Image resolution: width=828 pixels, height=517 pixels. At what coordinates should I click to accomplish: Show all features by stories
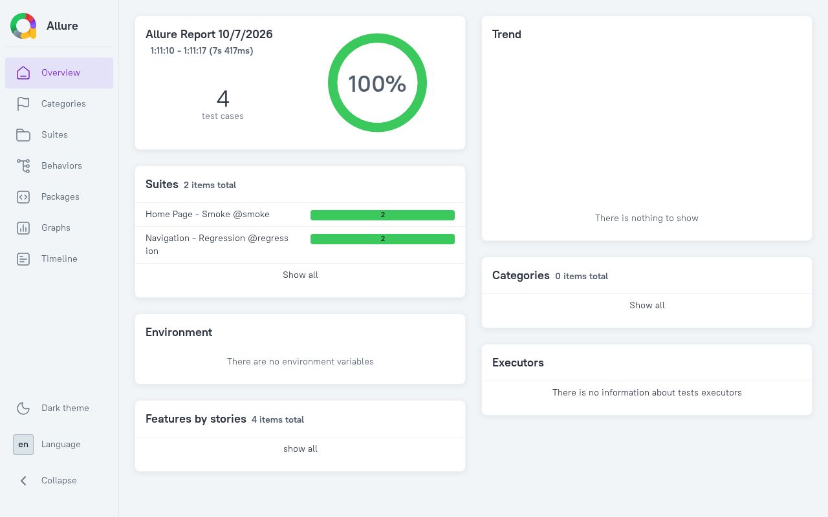click(300, 449)
